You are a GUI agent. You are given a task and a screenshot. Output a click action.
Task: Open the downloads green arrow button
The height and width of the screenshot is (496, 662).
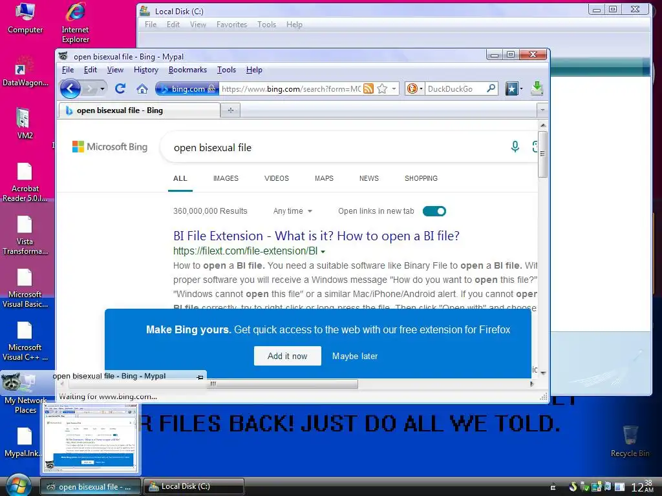click(x=537, y=88)
